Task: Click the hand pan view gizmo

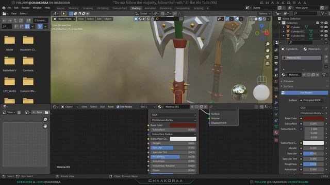Action: (268, 50)
